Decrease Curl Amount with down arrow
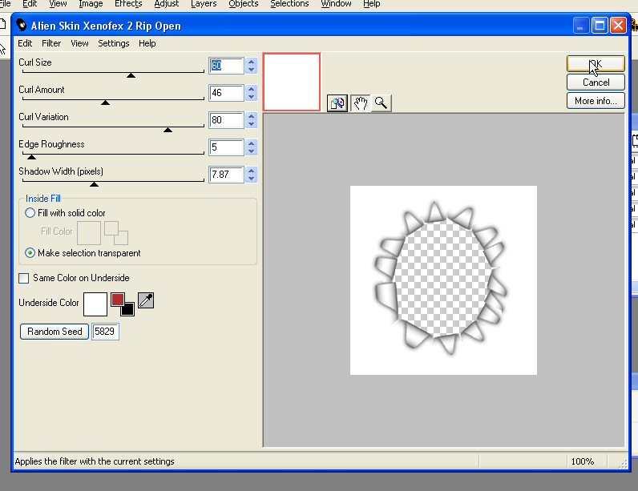The image size is (638, 491). coord(252,97)
